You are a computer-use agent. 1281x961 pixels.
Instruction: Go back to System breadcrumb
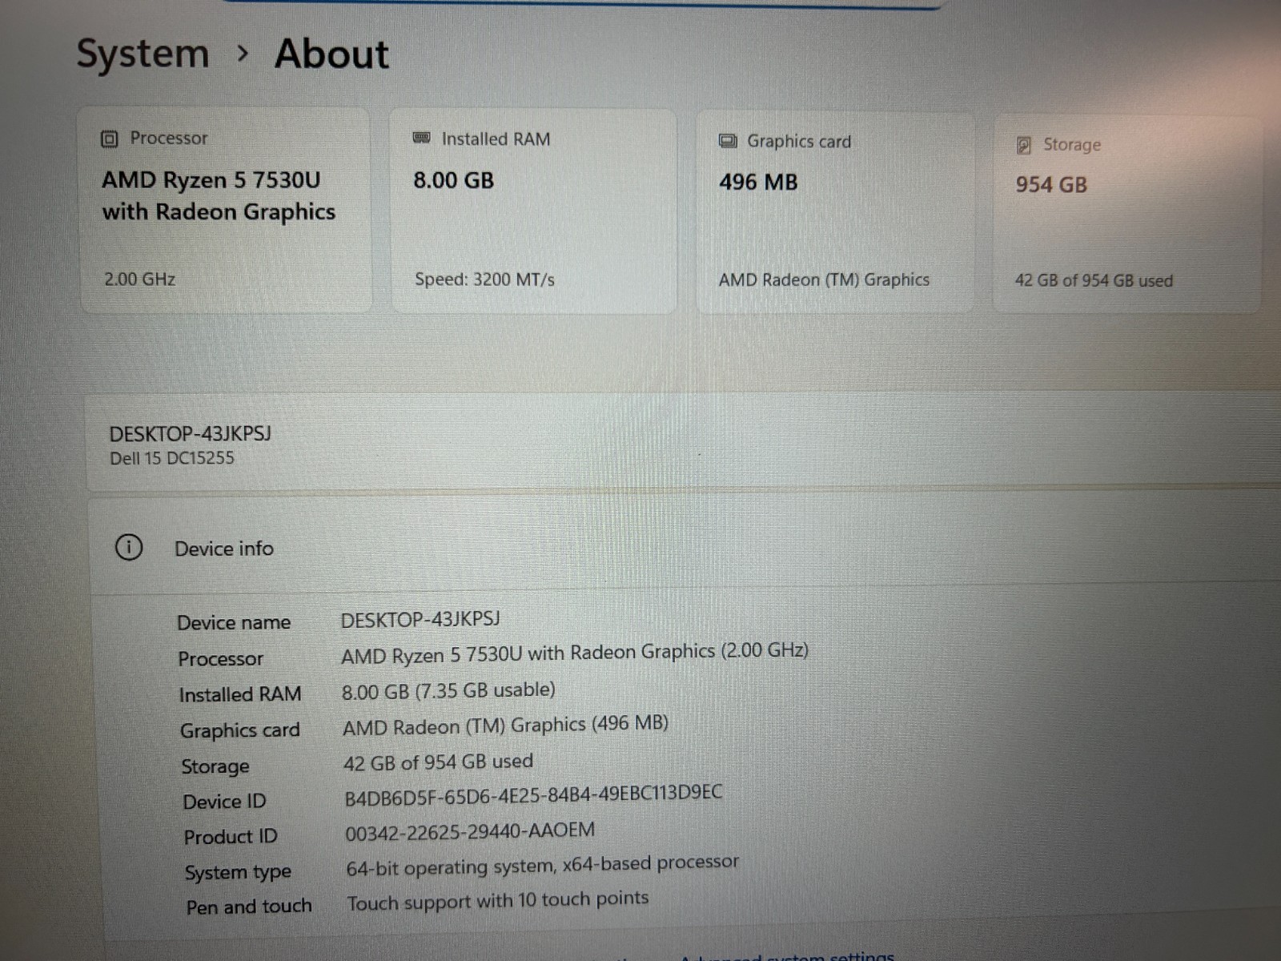click(143, 54)
